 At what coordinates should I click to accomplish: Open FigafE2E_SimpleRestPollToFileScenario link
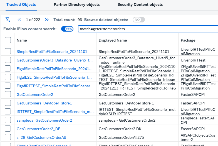coord(54,77)
